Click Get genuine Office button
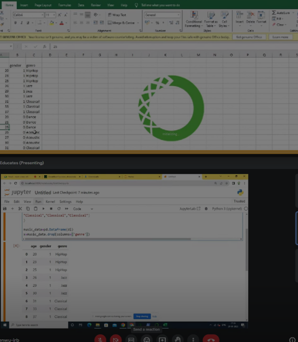This screenshot has width=298, height=342. (249, 37)
